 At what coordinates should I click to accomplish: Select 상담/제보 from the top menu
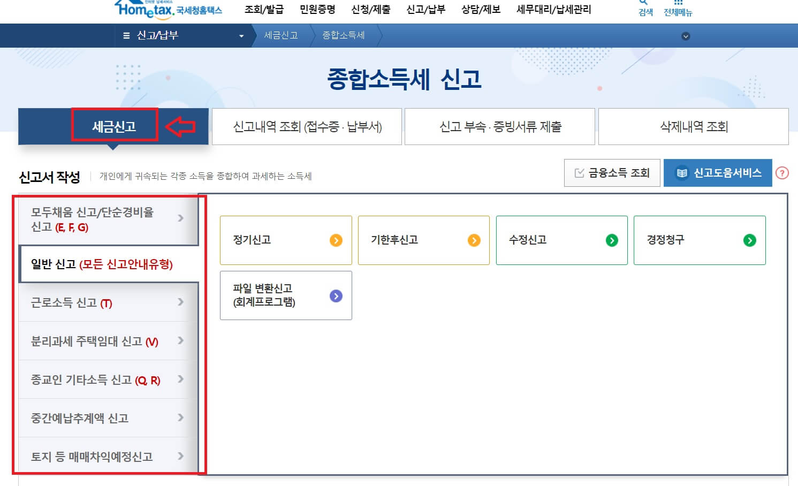click(480, 9)
